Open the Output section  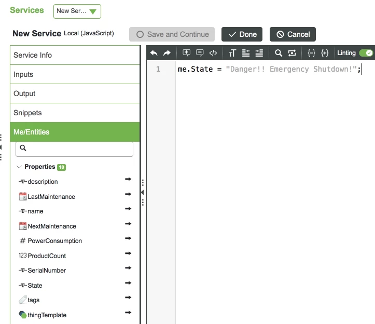(x=75, y=93)
